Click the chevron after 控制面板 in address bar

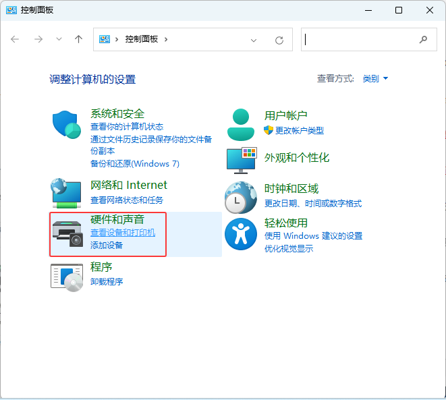click(166, 39)
